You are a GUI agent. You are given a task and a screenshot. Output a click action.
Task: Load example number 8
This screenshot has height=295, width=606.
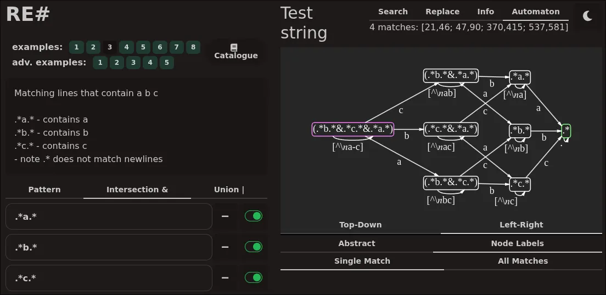click(x=193, y=47)
